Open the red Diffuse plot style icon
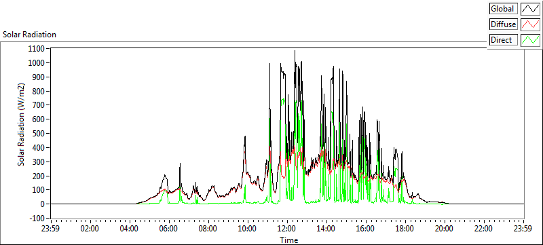 530,24
